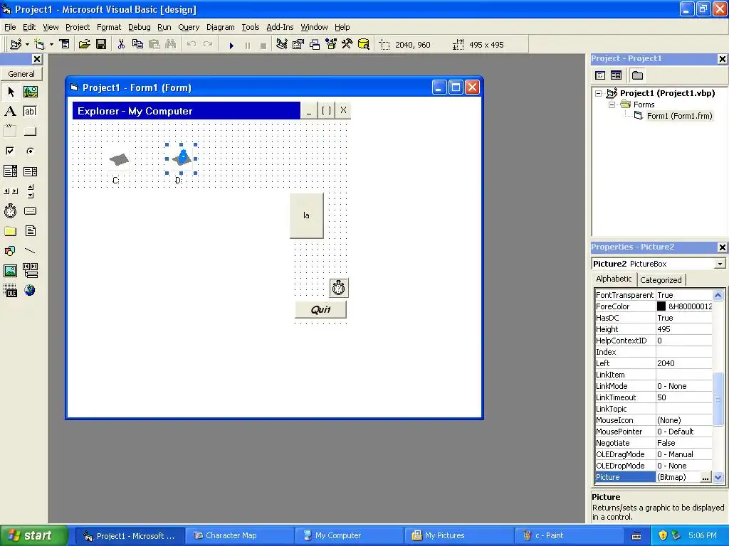The width and height of the screenshot is (729, 546).
Task: Select the FileListBox control tool
Action: (30, 231)
